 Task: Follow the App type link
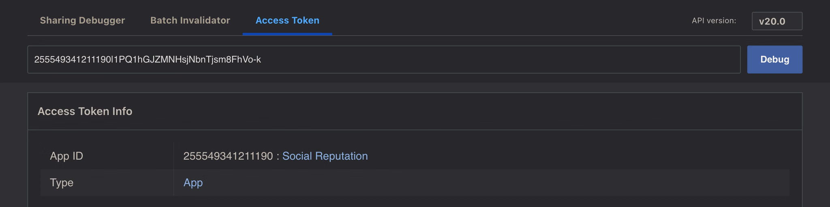[x=193, y=183]
